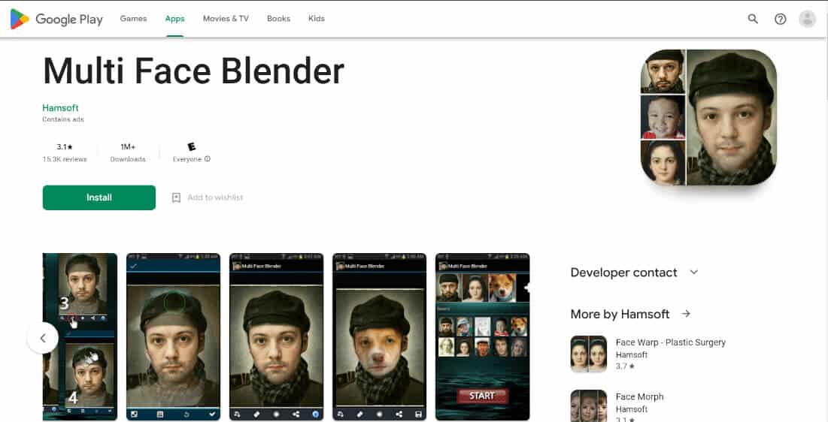Open the third screenshot of blended man face

pyautogui.click(x=276, y=337)
